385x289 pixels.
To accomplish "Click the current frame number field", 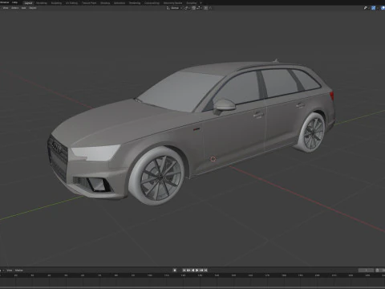I will [x=366, y=271].
